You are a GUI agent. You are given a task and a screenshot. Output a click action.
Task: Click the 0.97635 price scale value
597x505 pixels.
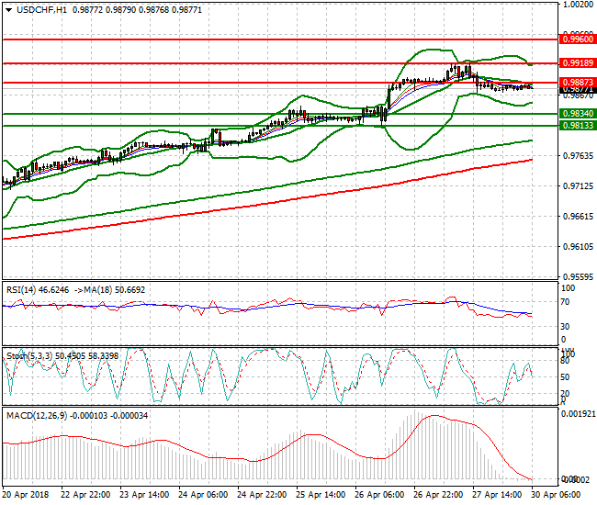[x=578, y=156]
